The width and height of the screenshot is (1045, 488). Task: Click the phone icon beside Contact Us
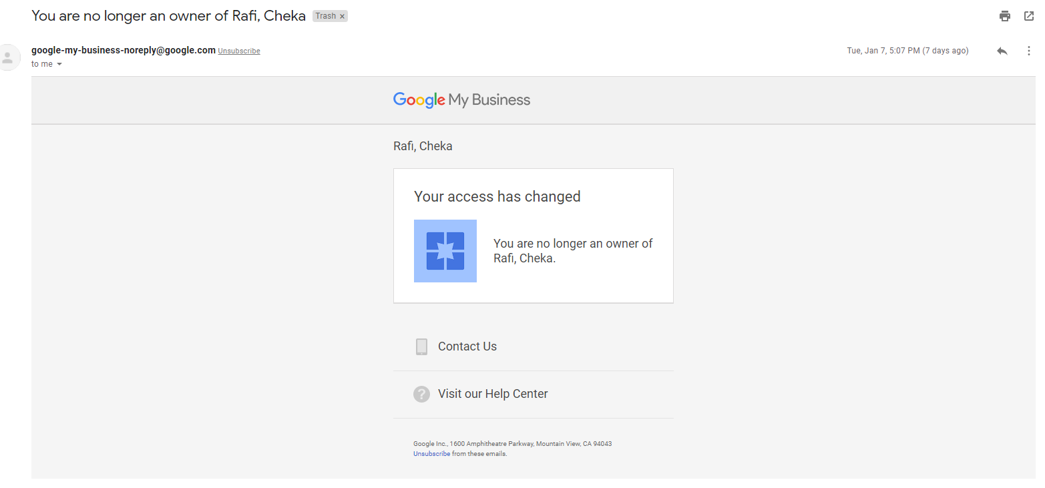[421, 346]
